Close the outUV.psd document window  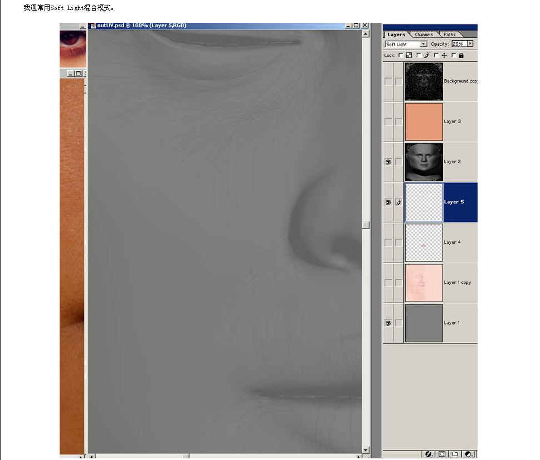(365, 26)
